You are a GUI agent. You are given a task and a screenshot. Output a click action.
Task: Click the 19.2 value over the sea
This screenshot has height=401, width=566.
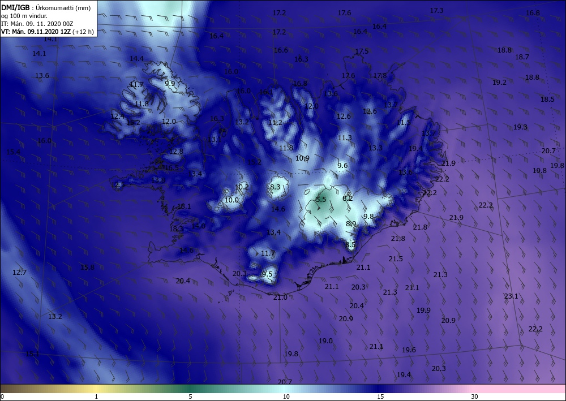499,82
